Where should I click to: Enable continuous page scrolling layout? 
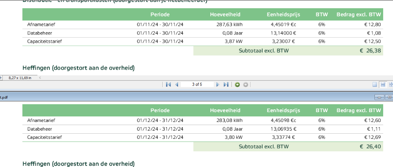382,85
